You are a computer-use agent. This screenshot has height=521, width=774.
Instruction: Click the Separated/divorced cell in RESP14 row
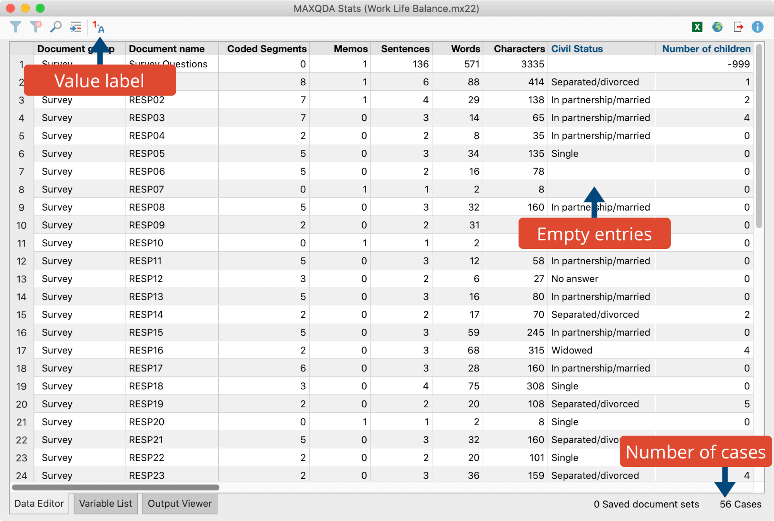(x=601, y=315)
